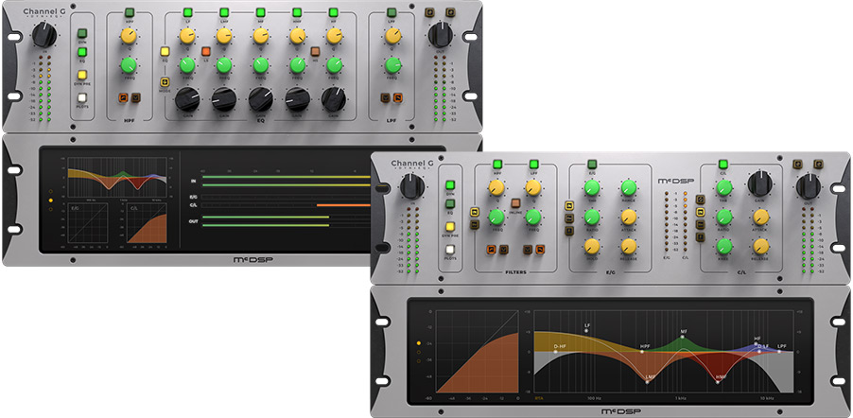853x418 pixels.
Task: Select lit orange LPF slope icon in FILTERS section
Action: (x=540, y=250)
